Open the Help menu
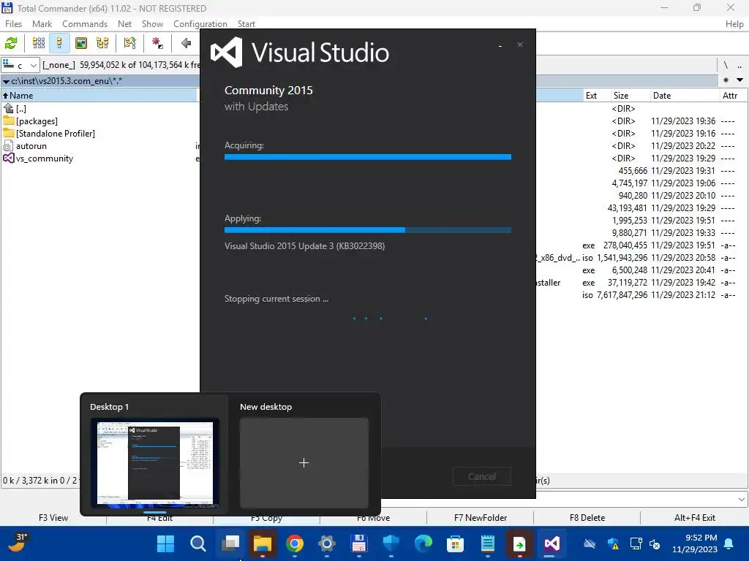Screen dimensions: 749x561 tap(734, 24)
